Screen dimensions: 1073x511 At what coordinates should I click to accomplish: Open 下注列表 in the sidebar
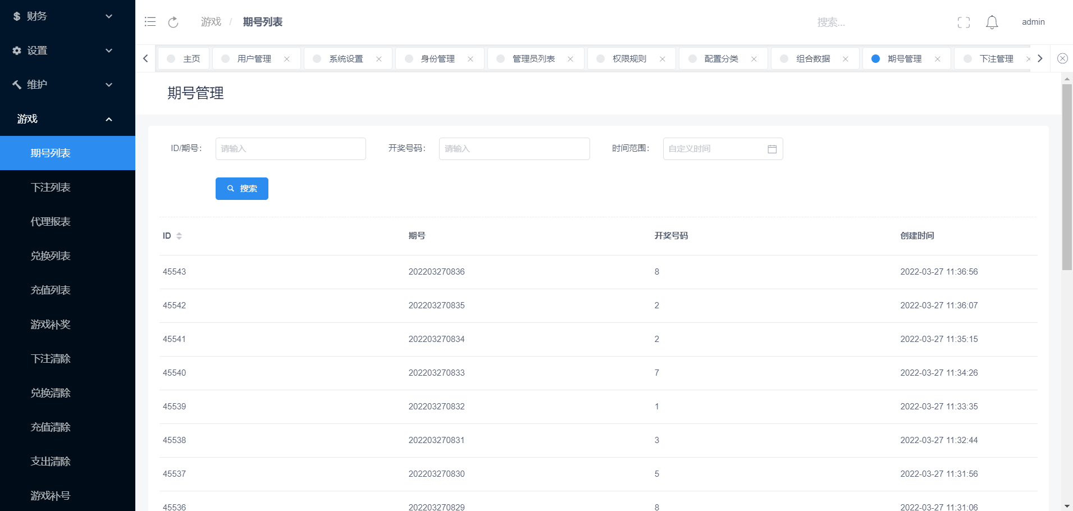click(x=51, y=188)
